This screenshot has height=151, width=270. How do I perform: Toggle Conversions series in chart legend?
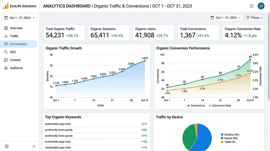pos(196,106)
